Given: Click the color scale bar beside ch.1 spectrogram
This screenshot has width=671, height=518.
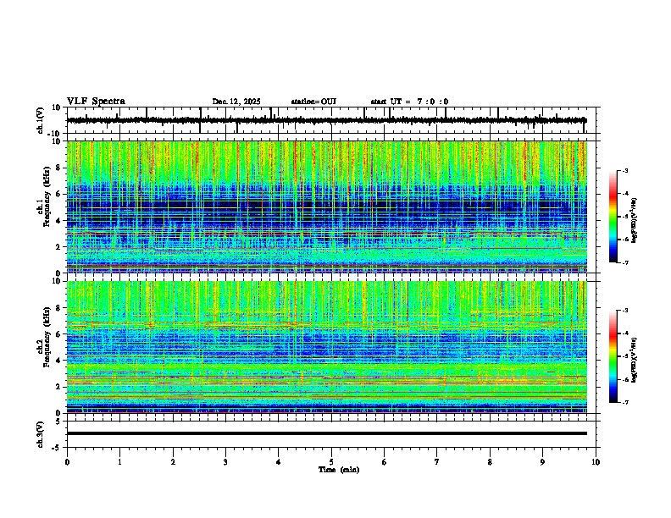Looking at the screenshot, I should coord(613,217).
